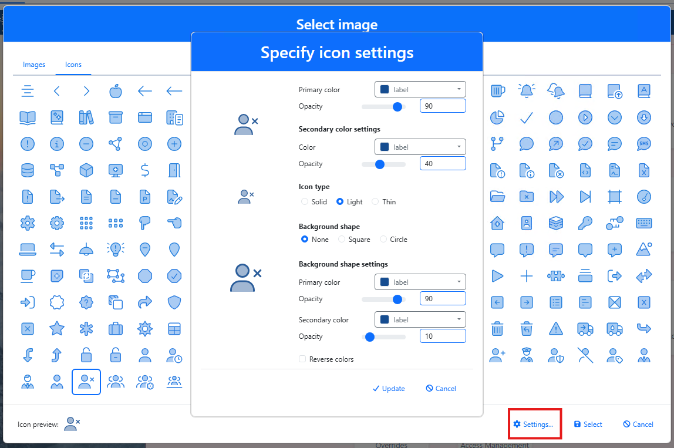Choose the keyboard icon
This screenshot has width=674, height=448.
coord(644,223)
